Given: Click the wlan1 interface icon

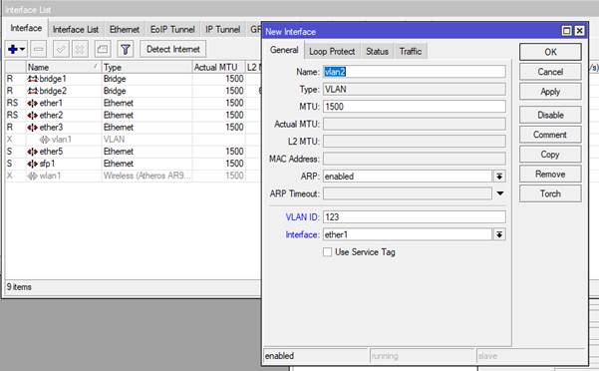Looking at the screenshot, I should [33, 176].
